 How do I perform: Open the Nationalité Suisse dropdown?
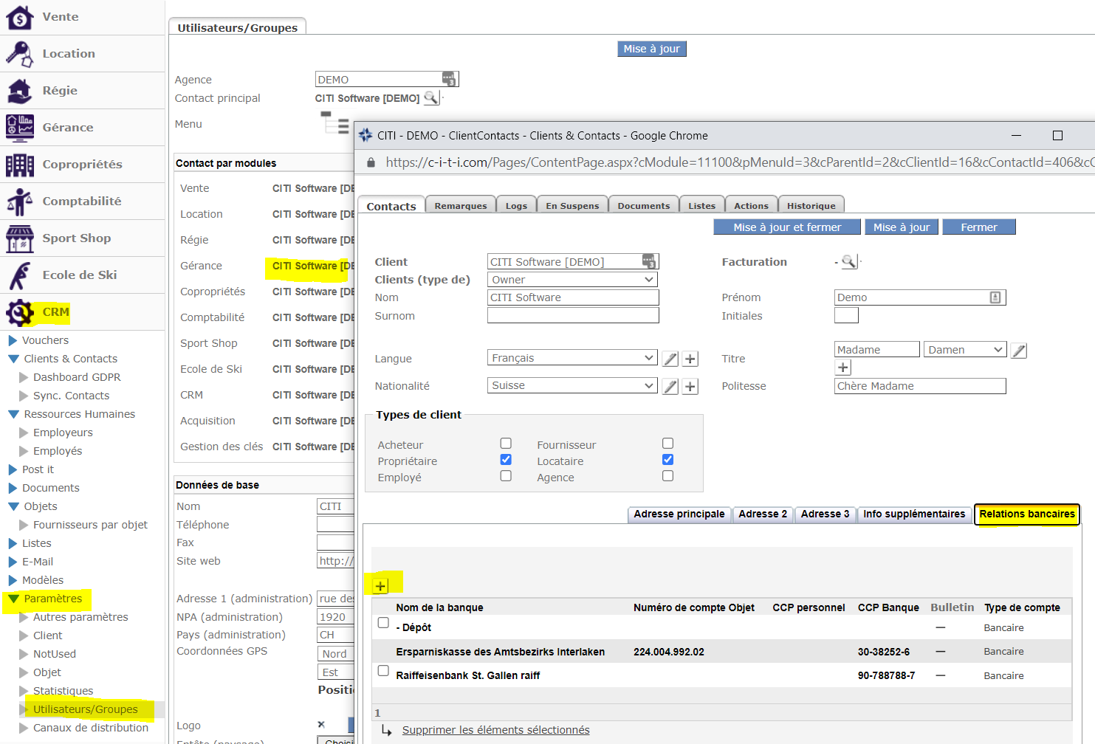572,385
